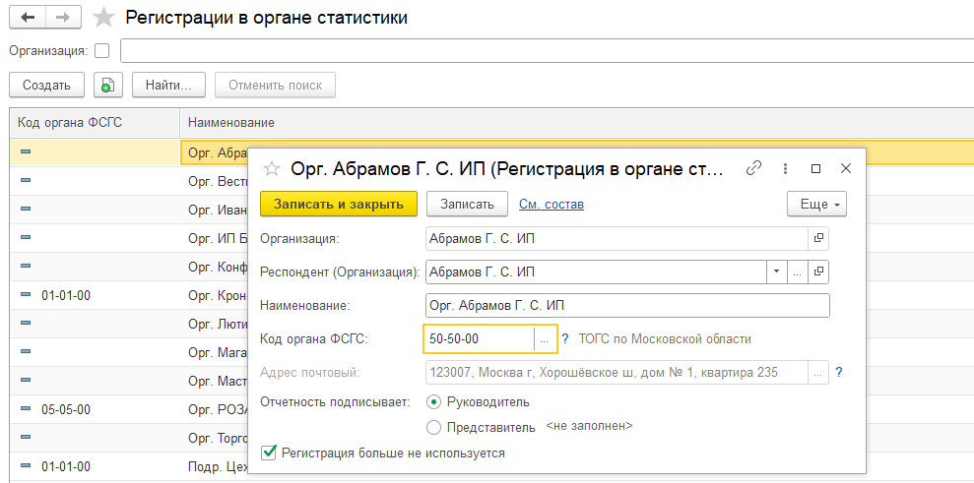Expand the Респондент dropdown arrow
This screenshot has width=974, height=483.
[776, 272]
